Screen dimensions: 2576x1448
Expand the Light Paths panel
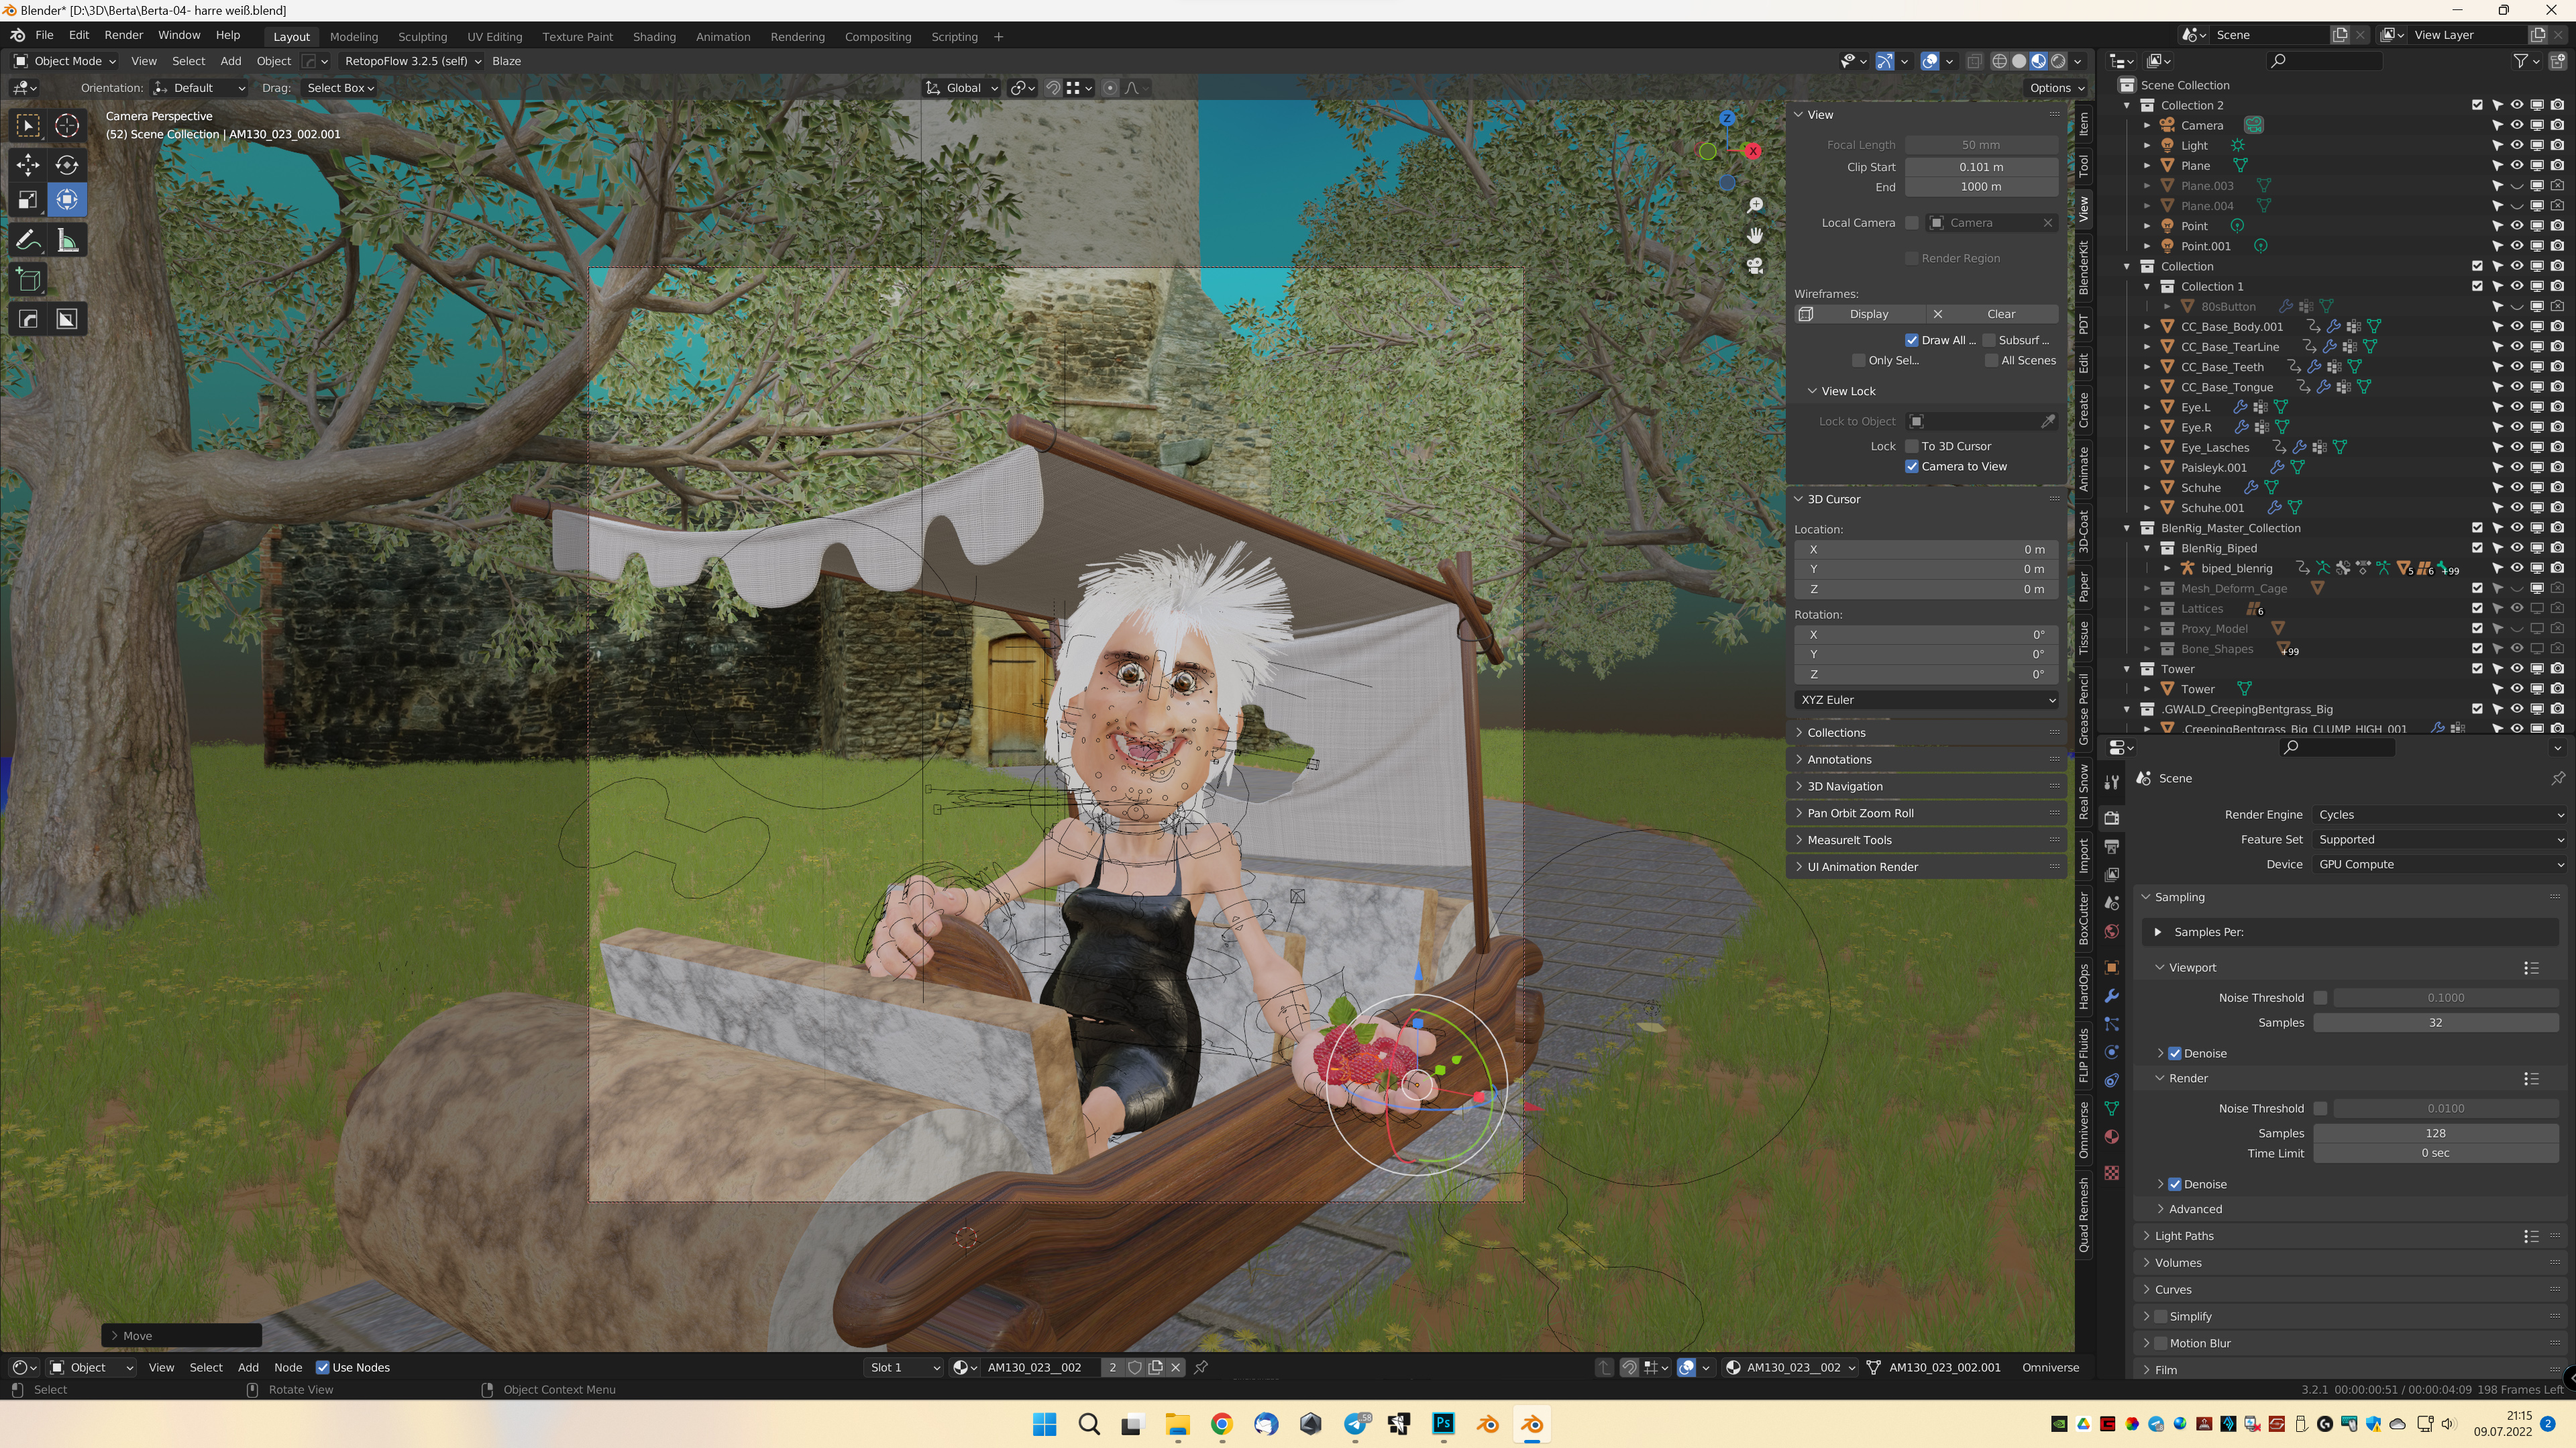point(2184,1236)
